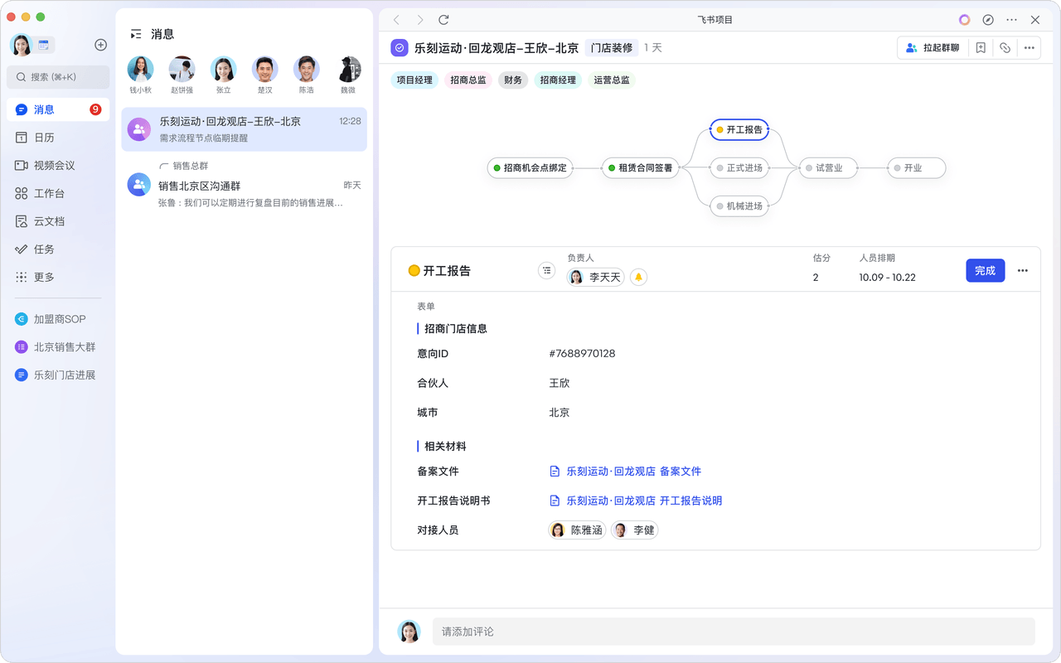
Task: Click the 门店装修 tag
Action: (x=612, y=48)
